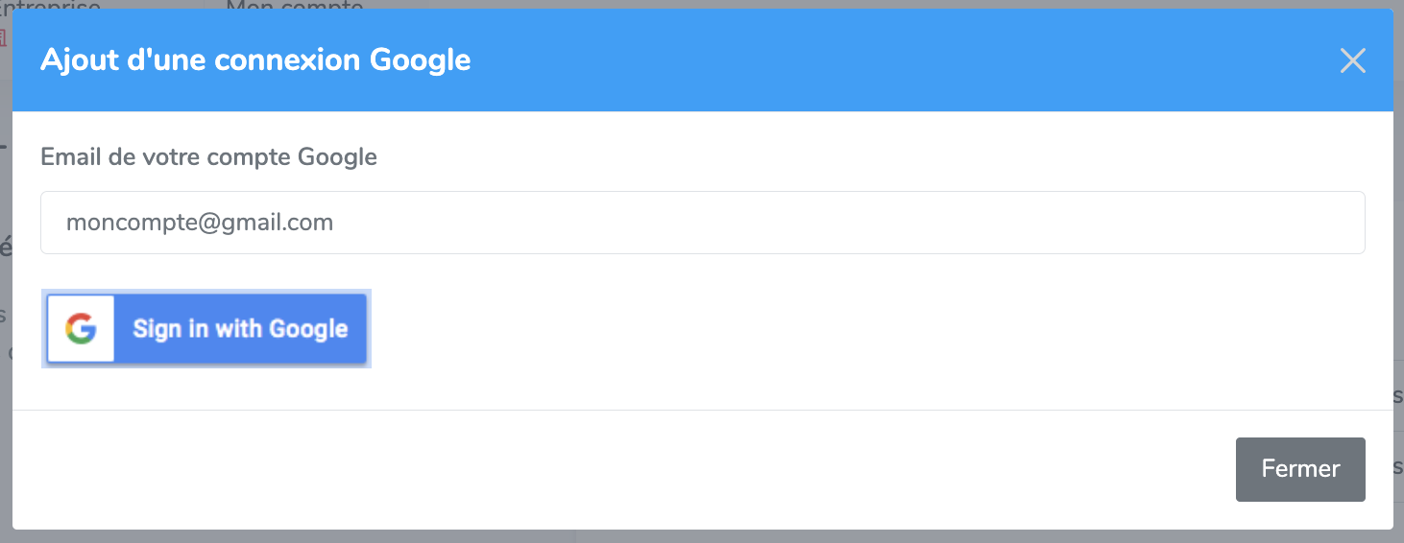The height and width of the screenshot is (543, 1404).
Task: Click the empty right end of the email field
Action: click(x=1248, y=223)
